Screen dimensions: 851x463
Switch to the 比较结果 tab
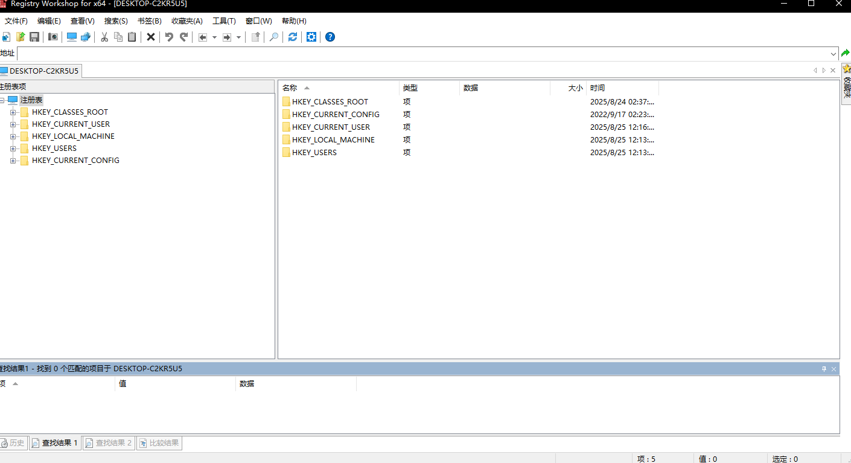159,443
